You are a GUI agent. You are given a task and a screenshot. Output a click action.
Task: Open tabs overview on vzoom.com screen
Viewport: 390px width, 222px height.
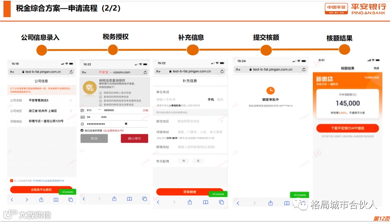(144, 199)
